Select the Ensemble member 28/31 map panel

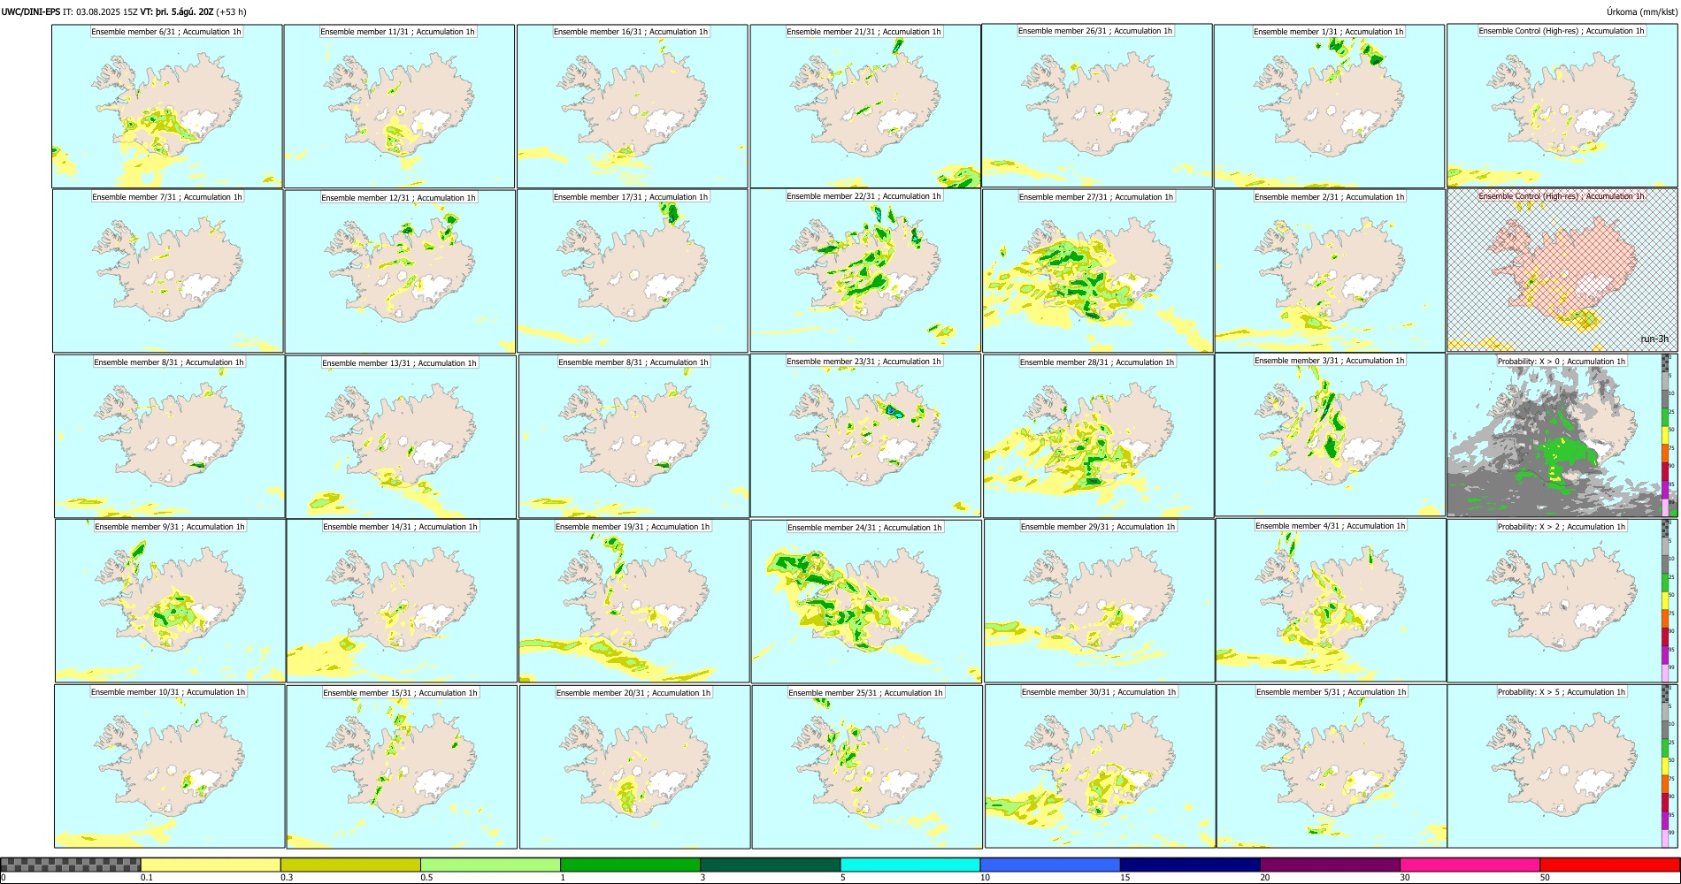click(x=1098, y=436)
